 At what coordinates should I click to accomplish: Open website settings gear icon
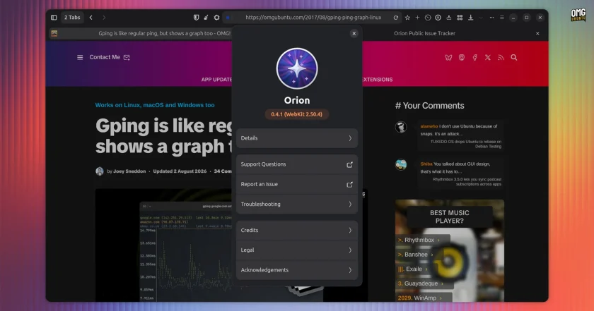216,18
